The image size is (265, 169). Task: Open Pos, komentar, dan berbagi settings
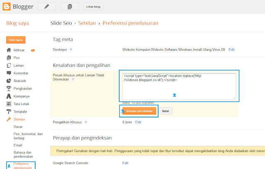coord(28,136)
